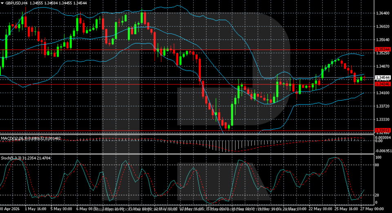
Task: Click the 5 May 00:00 time label
Action: pyautogui.click(x=61, y=209)
